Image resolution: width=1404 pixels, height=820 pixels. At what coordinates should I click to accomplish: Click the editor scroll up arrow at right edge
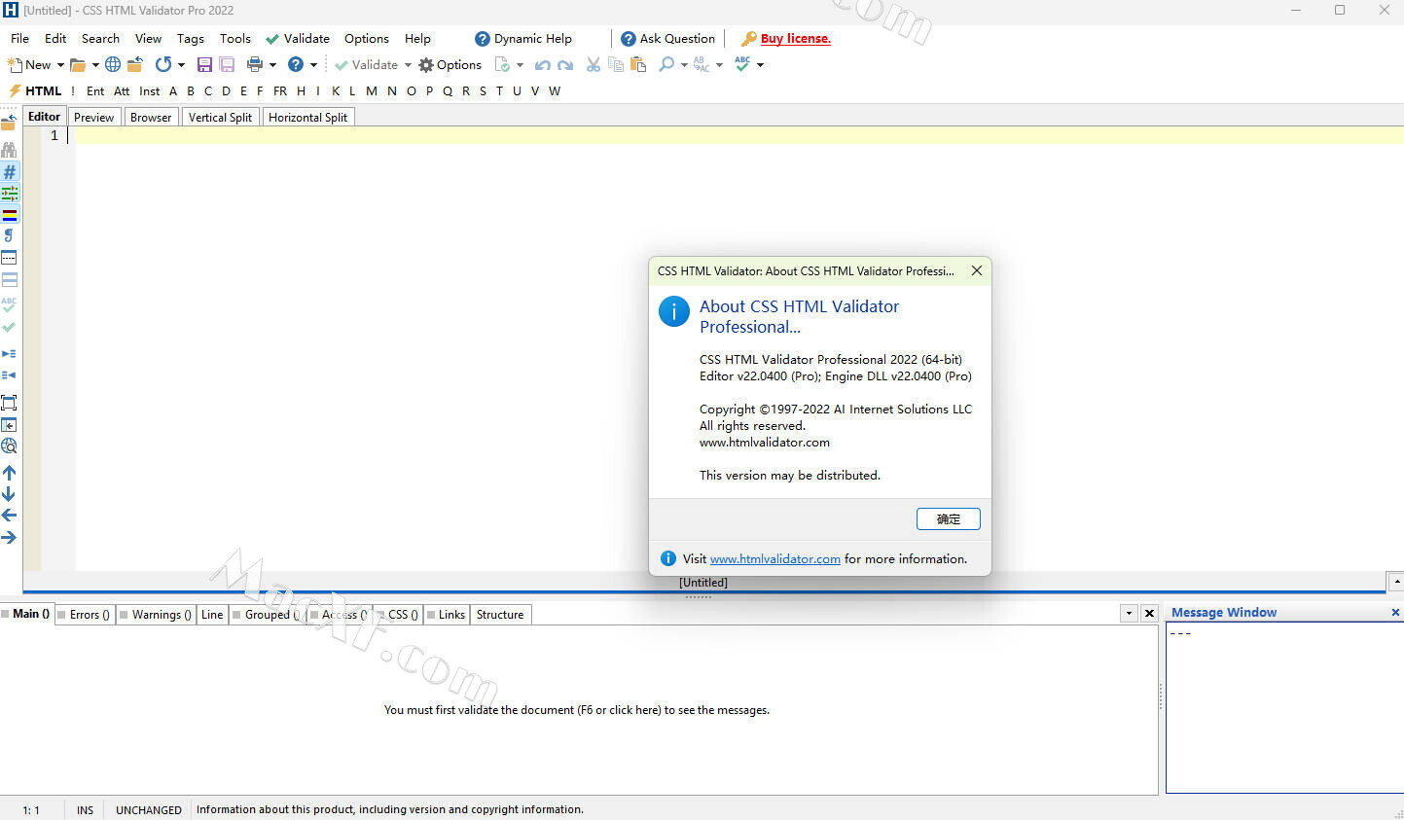pyautogui.click(x=1397, y=582)
